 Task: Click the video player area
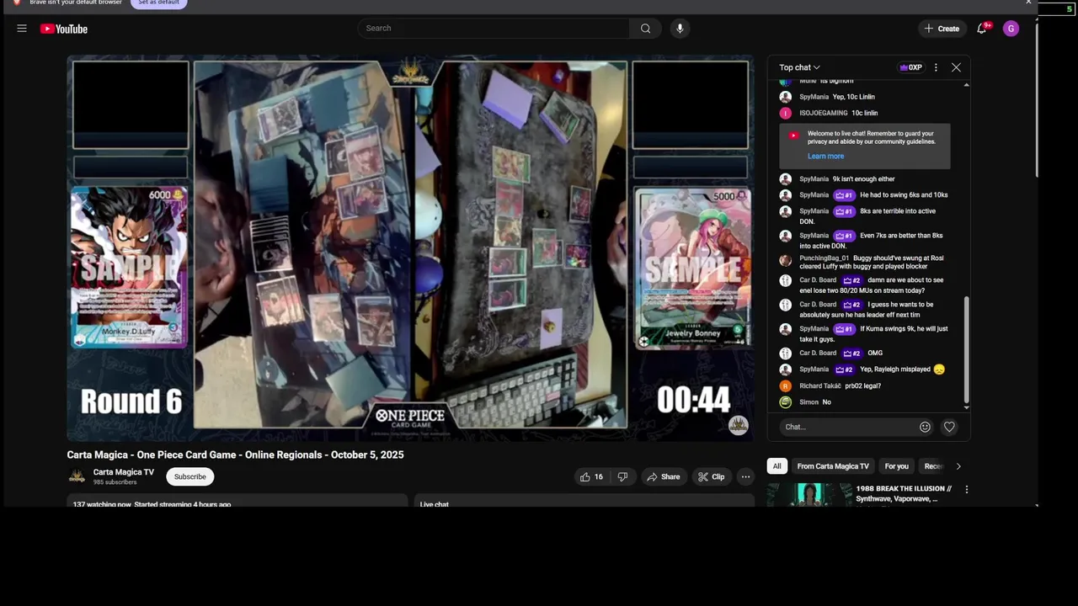coord(410,248)
